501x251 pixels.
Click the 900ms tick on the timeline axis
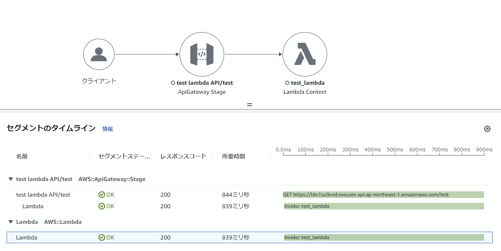[x=484, y=150]
